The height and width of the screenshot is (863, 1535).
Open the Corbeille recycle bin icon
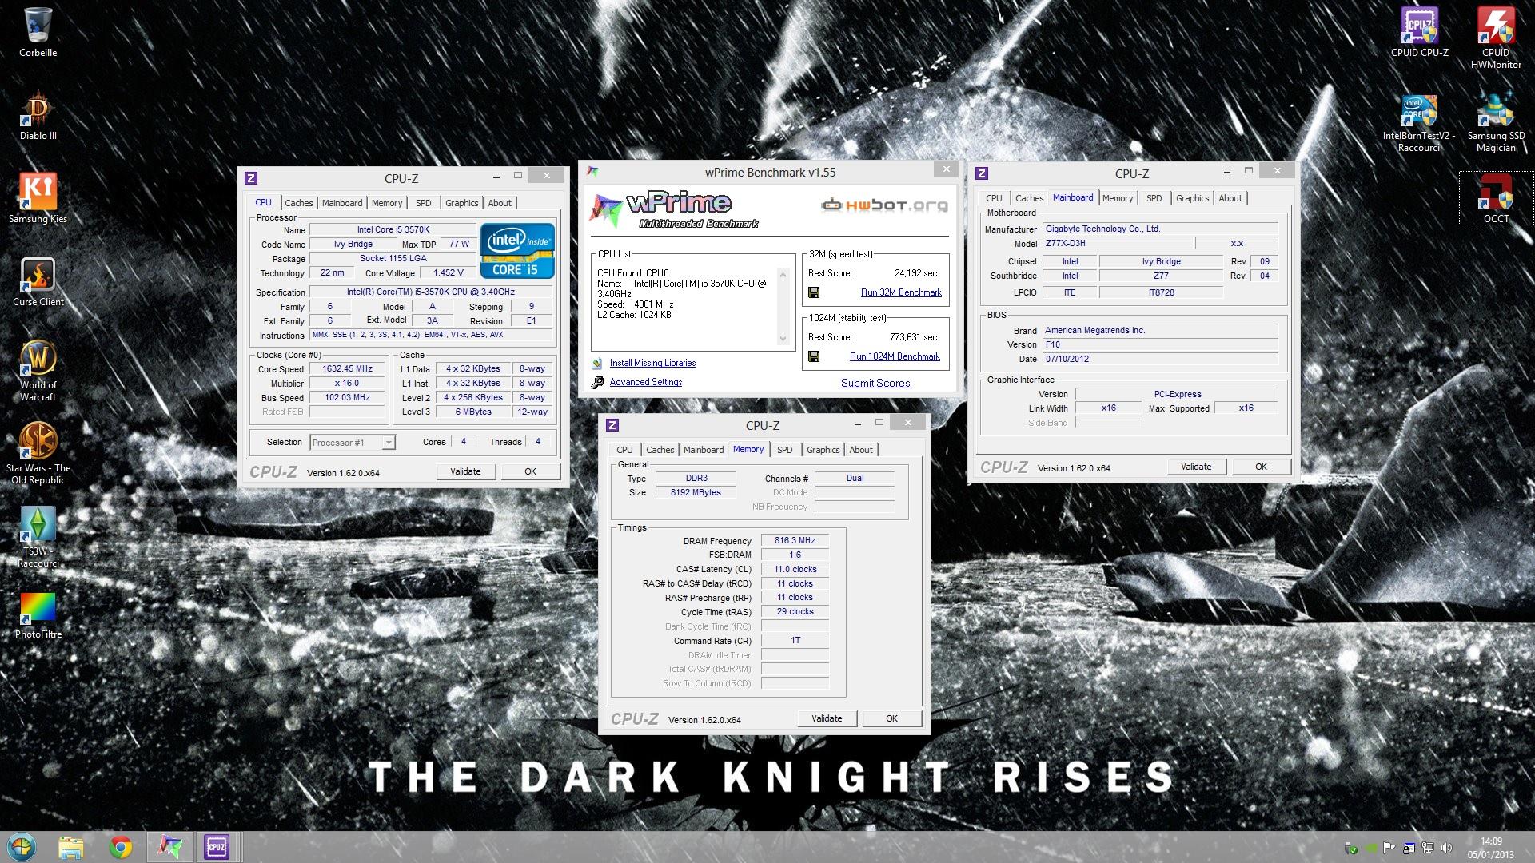(38, 32)
